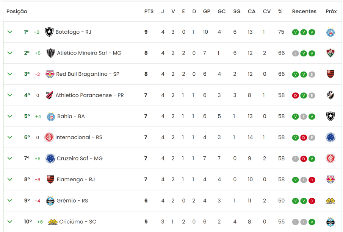This screenshot has height=232, width=343.
Task: Click the Cruzeiro club crest
Action: point(50,158)
